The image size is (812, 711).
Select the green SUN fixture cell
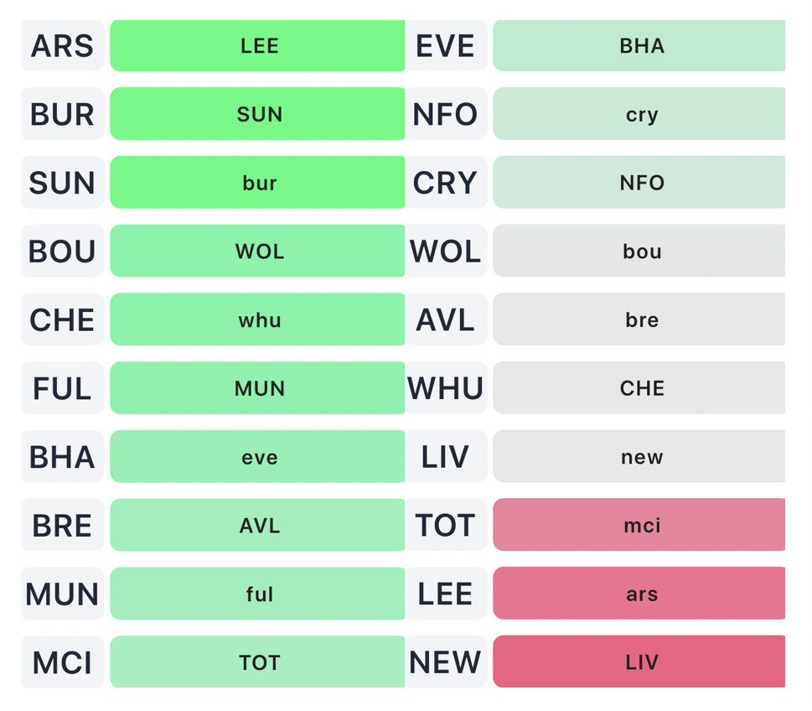click(257, 114)
